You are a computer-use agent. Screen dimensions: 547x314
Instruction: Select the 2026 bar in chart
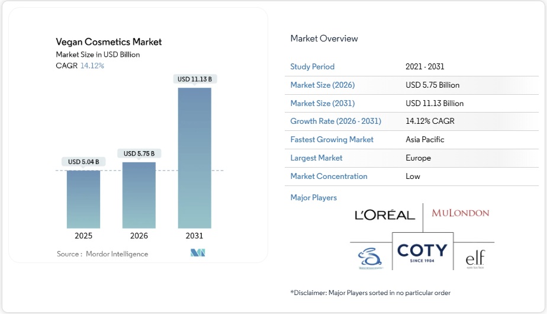tap(139, 195)
